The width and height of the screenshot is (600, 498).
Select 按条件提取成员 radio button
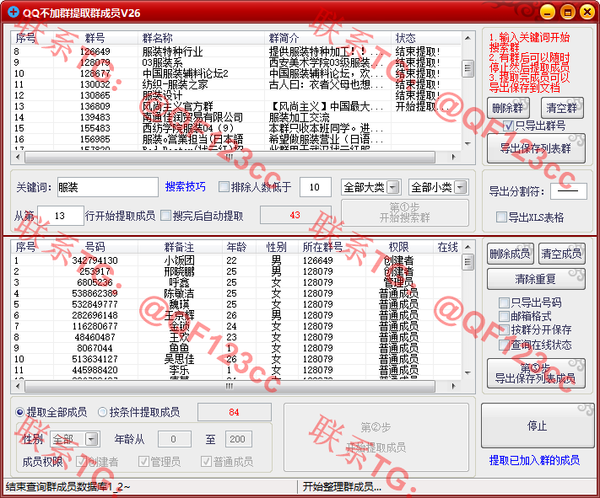click(103, 412)
